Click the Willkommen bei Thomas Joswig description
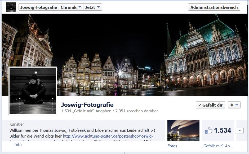Image resolution: width=249 pixels, height=154 pixels. pyautogui.click(x=82, y=130)
